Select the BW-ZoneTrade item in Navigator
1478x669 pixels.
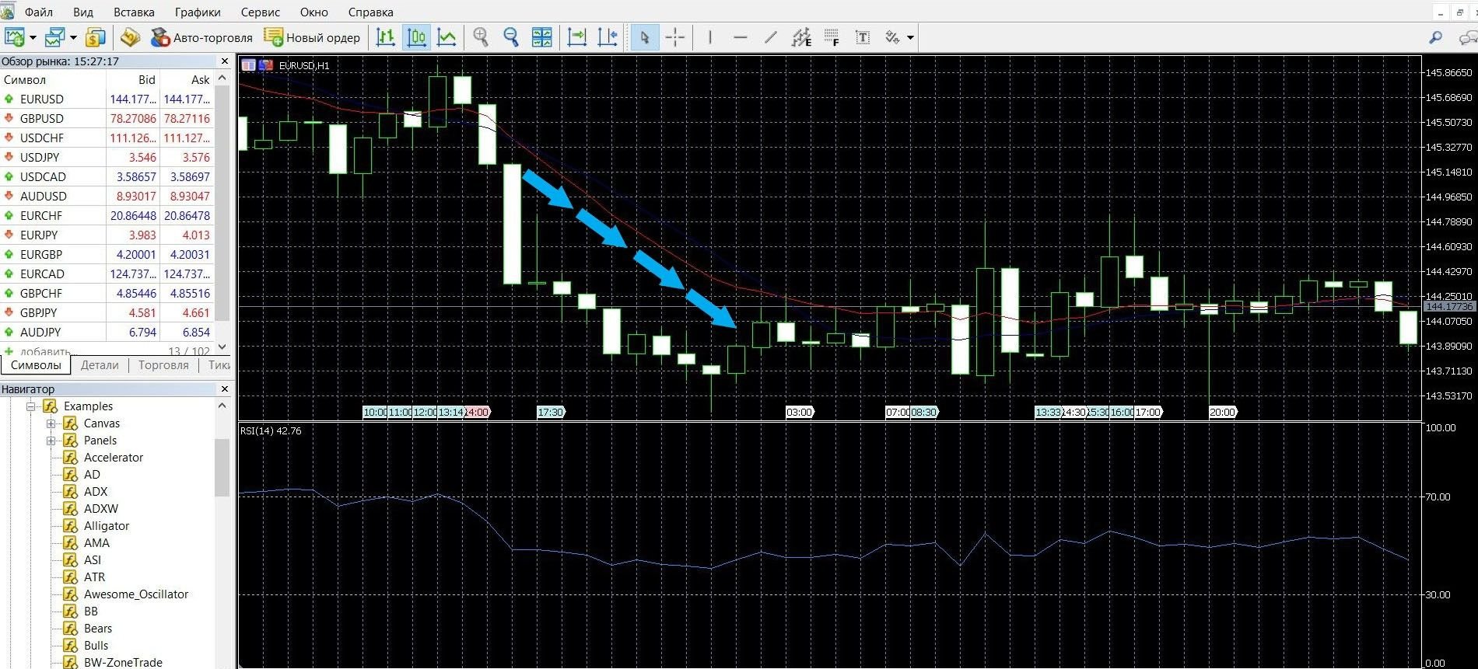[123, 663]
